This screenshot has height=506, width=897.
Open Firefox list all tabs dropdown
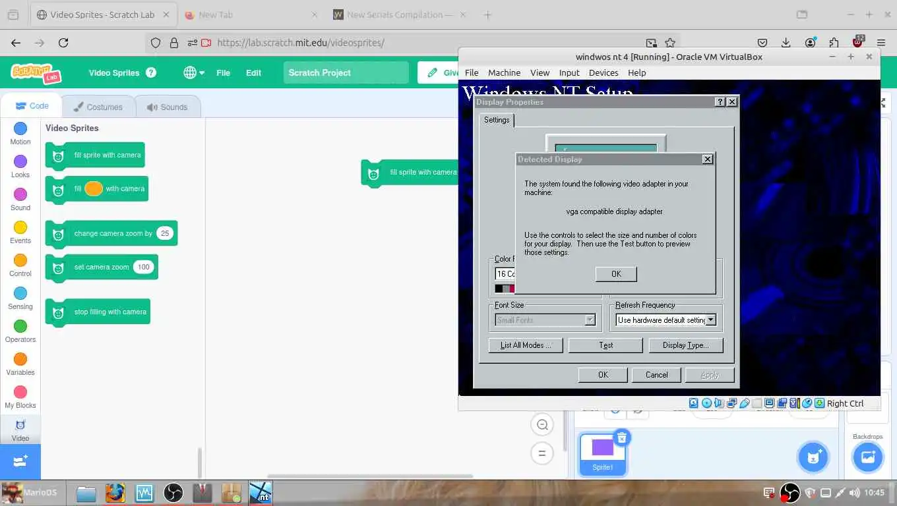[801, 14]
